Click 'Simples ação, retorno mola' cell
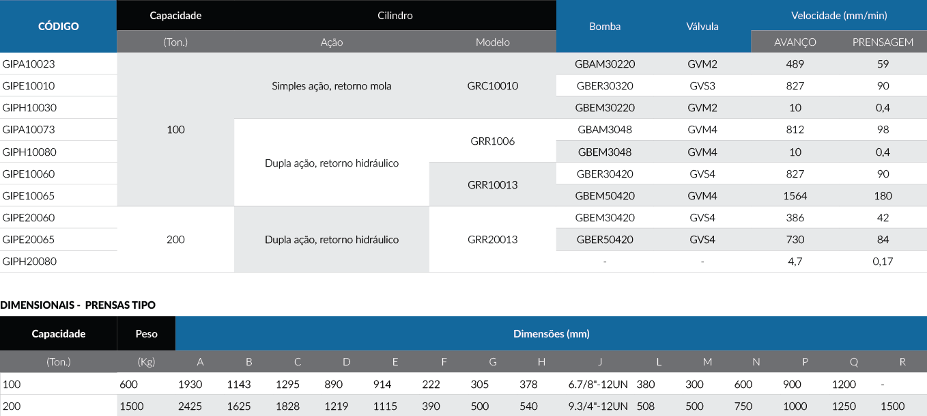 [332, 86]
